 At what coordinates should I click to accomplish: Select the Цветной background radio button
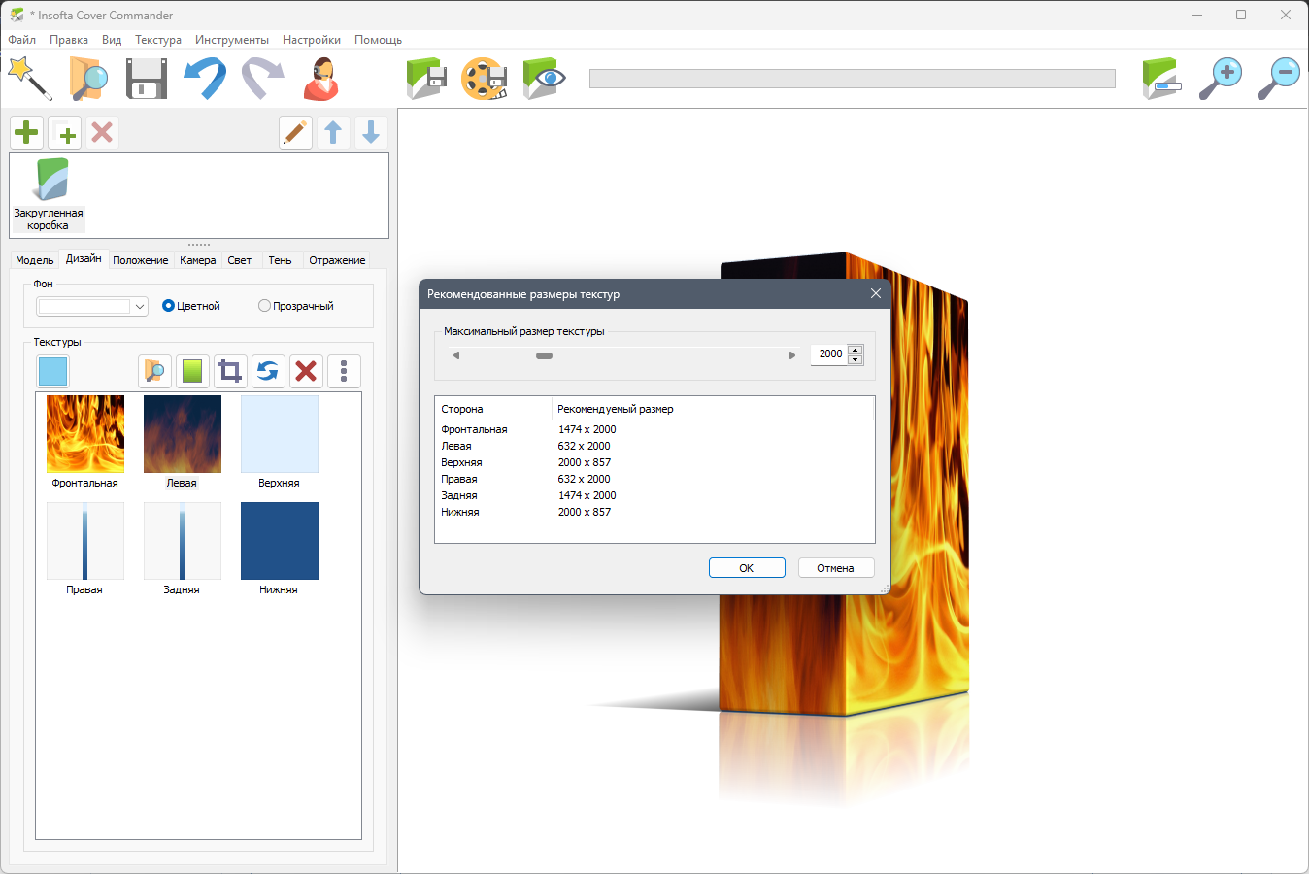(x=168, y=306)
